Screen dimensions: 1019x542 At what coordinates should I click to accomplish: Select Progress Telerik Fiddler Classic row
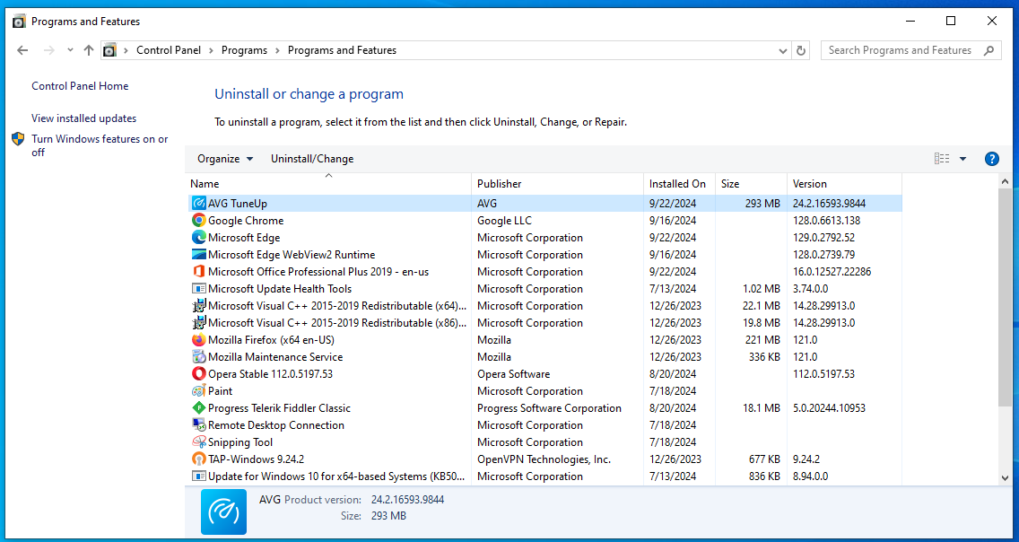pyautogui.click(x=280, y=408)
